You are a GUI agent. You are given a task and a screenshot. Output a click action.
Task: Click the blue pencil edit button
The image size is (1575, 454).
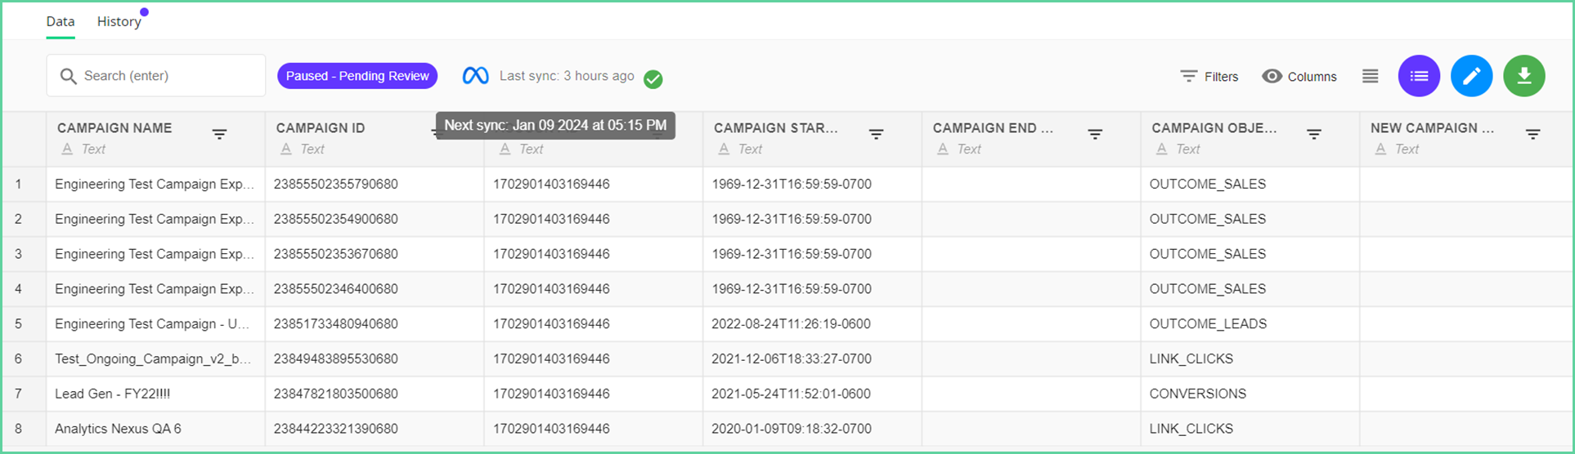(1471, 76)
